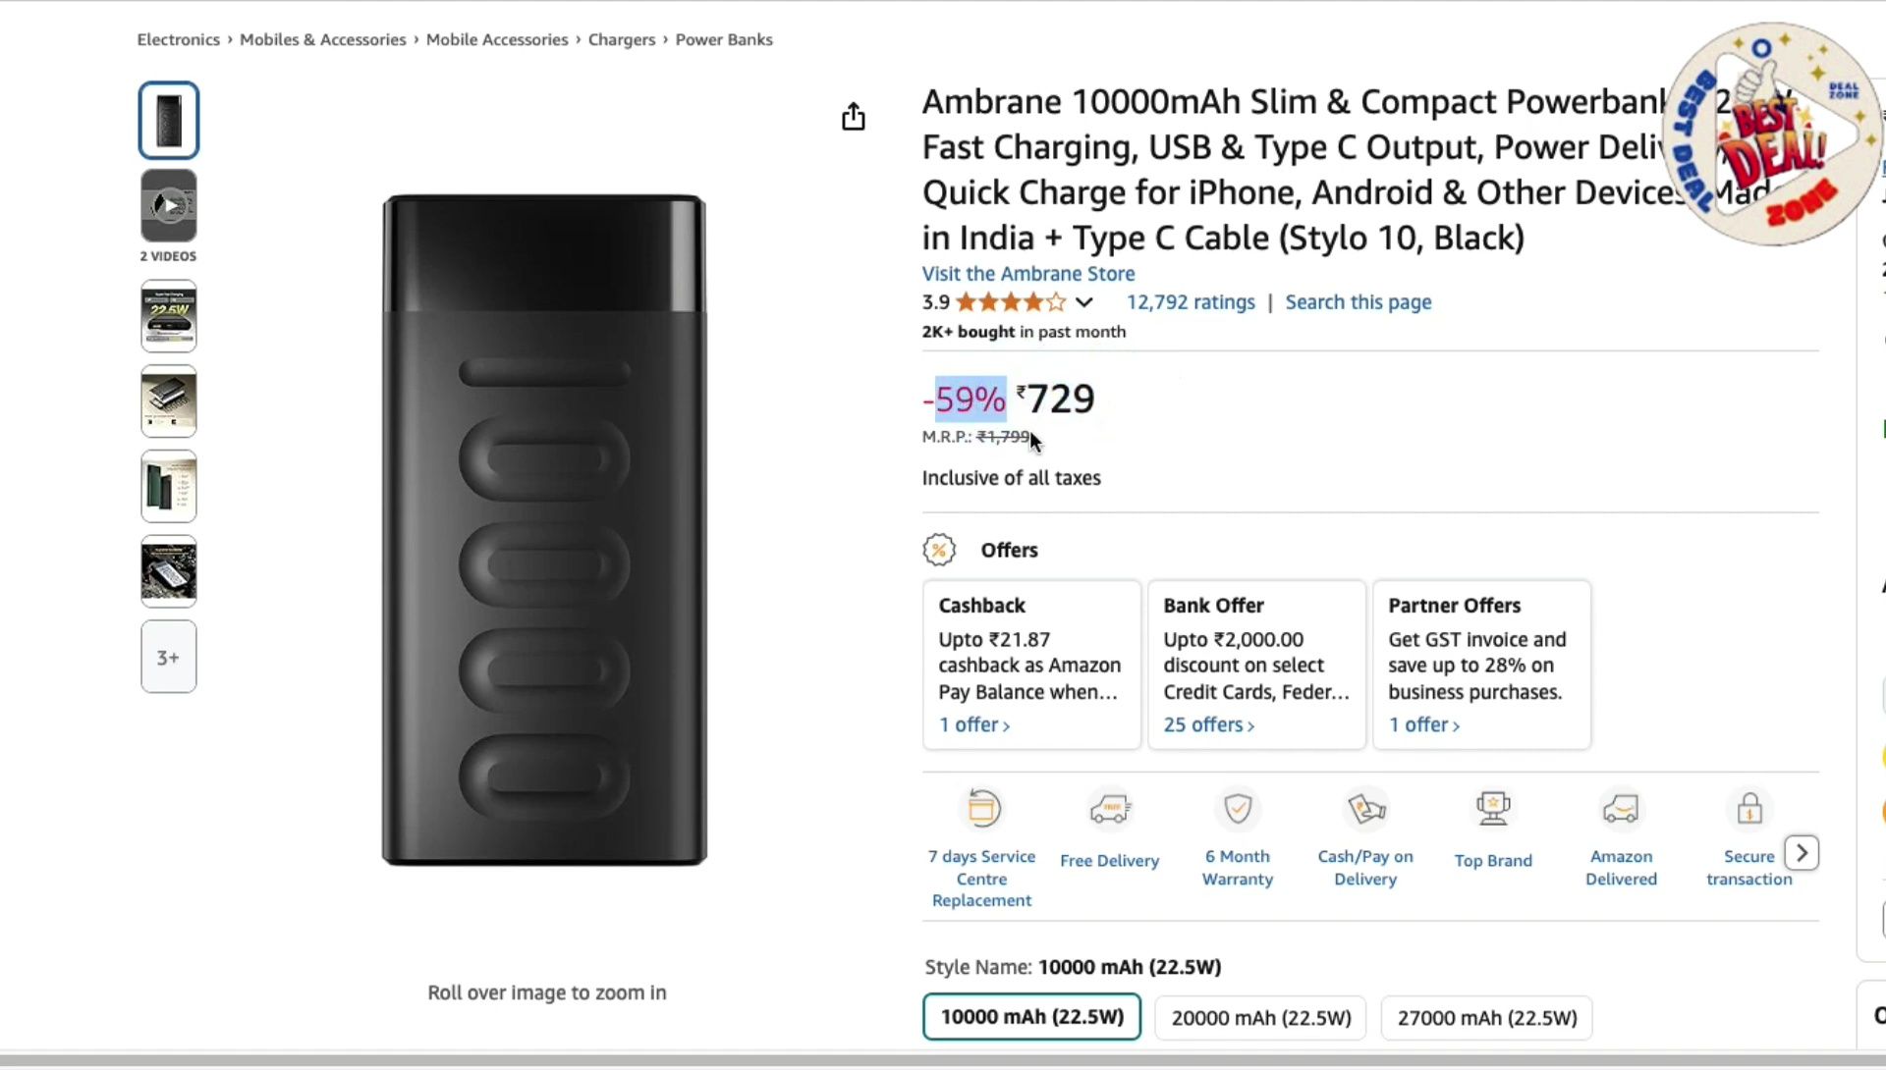Expand the 25 offers Bank Offer list
The image size is (1886, 1070).
pos(1208,724)
